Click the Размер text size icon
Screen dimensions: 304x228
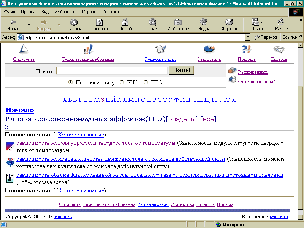[280, 22]
